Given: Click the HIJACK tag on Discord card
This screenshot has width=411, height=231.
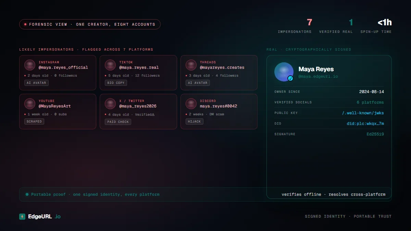Looking at the screenshot, I should point(195,121).
